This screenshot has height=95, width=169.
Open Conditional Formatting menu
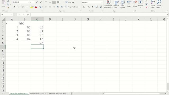coord(108,4)
